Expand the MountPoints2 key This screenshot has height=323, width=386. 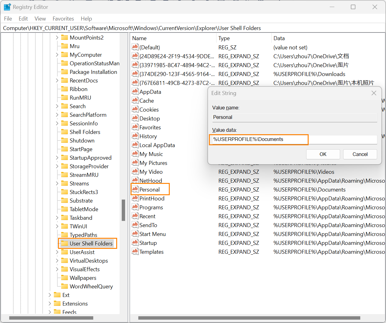coord(57,37)
